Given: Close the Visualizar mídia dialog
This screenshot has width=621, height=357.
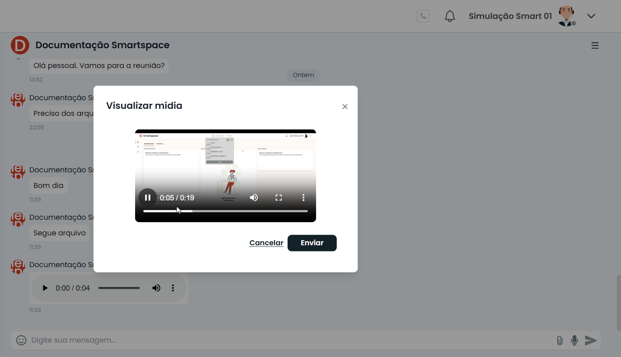Looking at the screenshot, I should [345, 107].
